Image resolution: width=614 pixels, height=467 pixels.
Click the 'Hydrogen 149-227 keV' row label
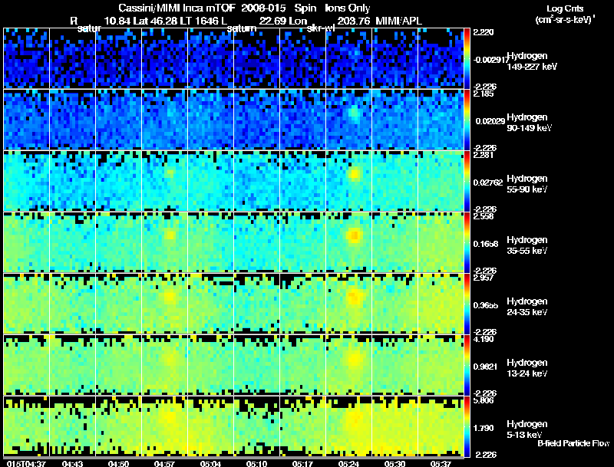[532, 61]
